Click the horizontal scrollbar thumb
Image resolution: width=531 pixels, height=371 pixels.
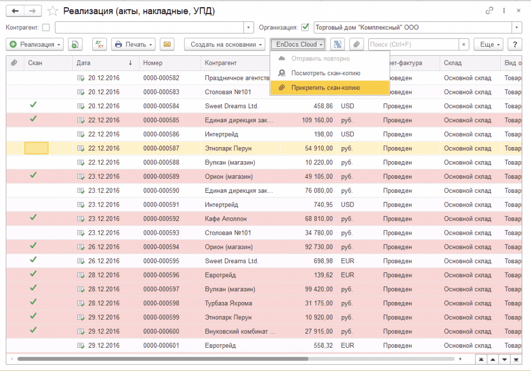[163, 359]
